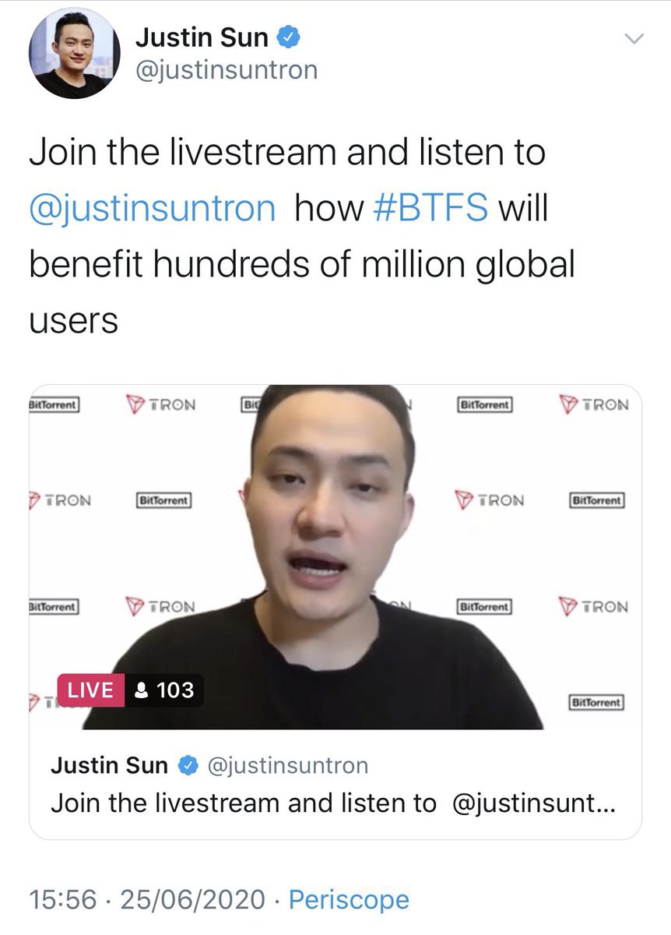The width and height of the screenshot is (671, 935).
Task: Tap the top-left BitTorrent logo in the video
Action: 53,405
